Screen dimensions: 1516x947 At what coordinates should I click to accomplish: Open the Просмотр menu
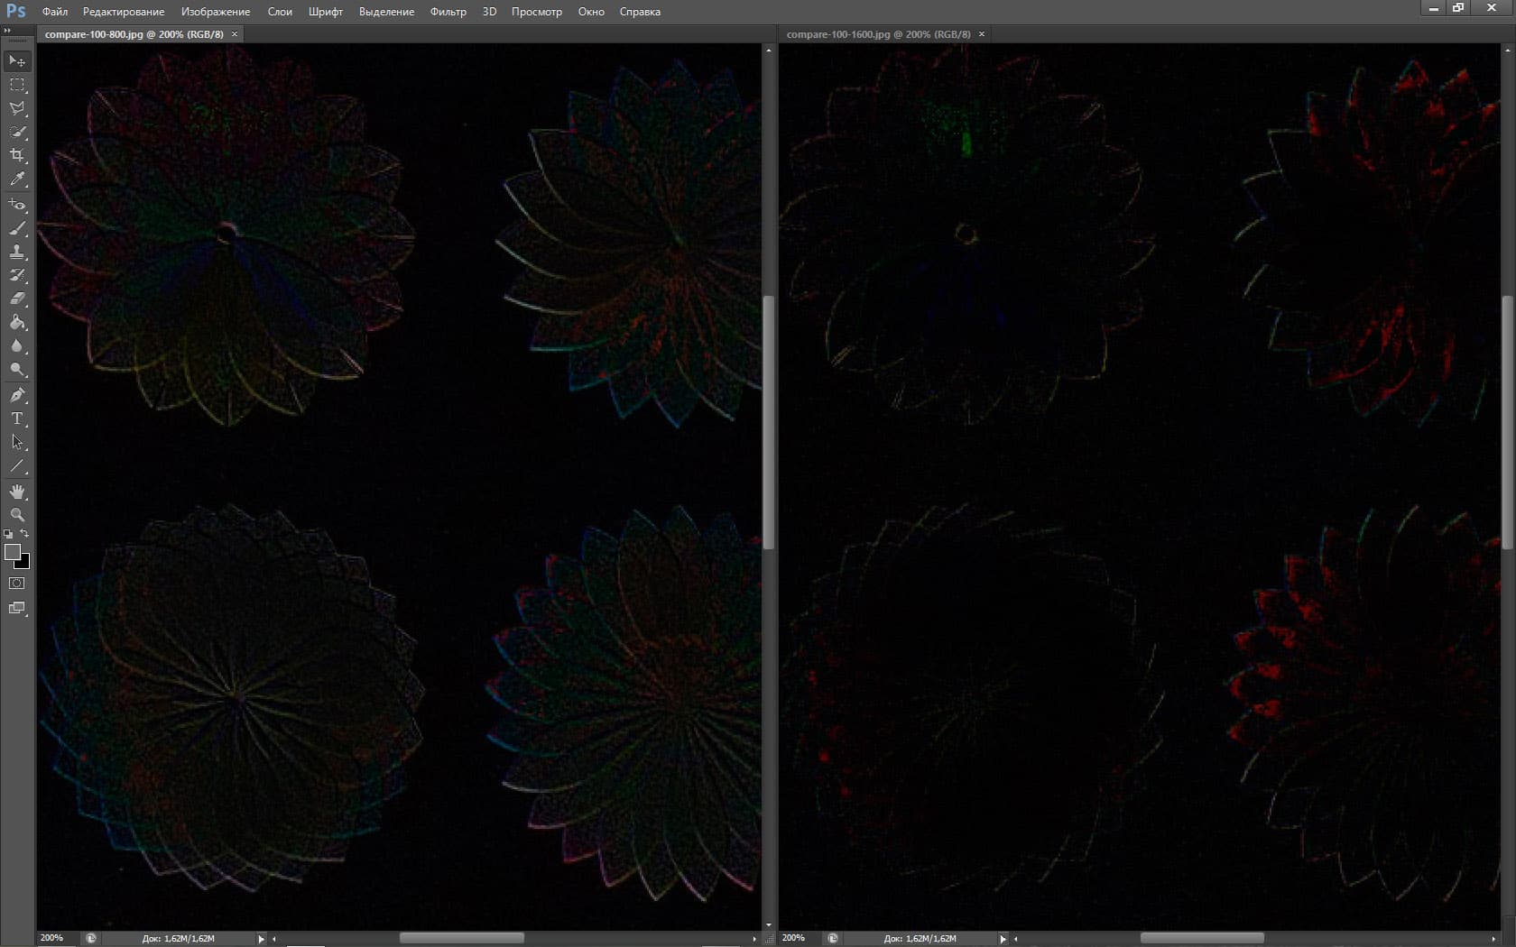537,12
